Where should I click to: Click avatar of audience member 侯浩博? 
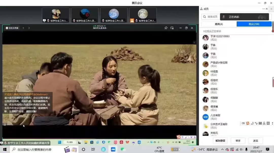click(205, 108)
